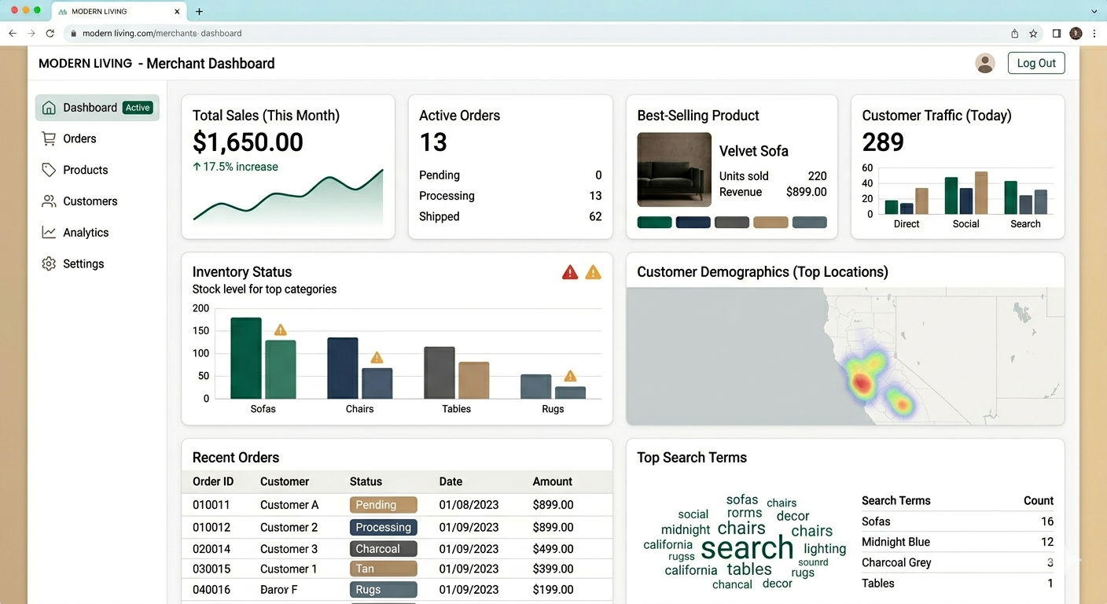Viewport: 1107px width, 604px height.
Task: Open the browser profile avatar icon
Action: pos(1076,33)
